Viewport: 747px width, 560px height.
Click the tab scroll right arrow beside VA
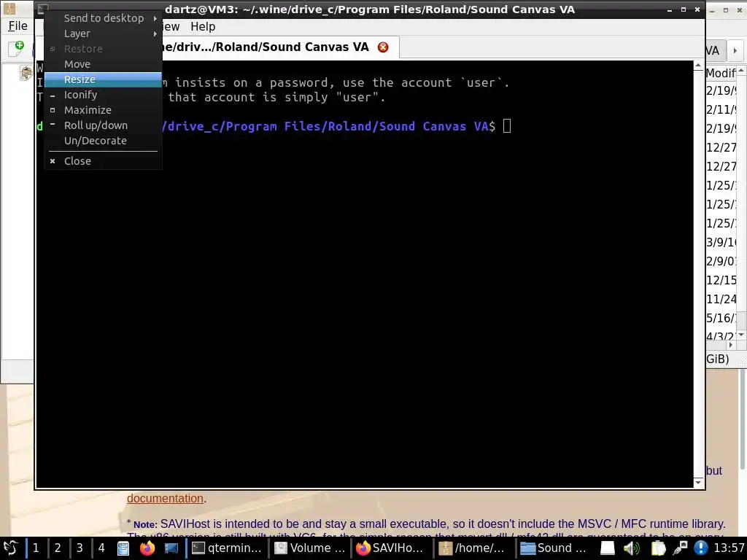click(735, 50)
